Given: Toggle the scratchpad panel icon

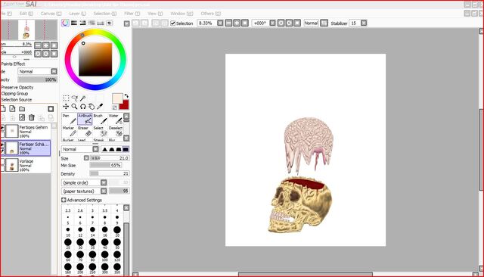Looking at the screenshot, I should 109,23.
